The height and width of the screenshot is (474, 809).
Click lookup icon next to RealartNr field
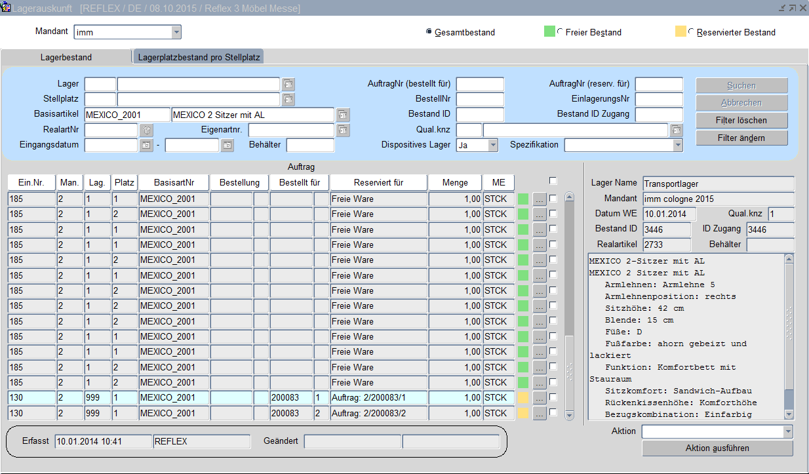point(147,130)
